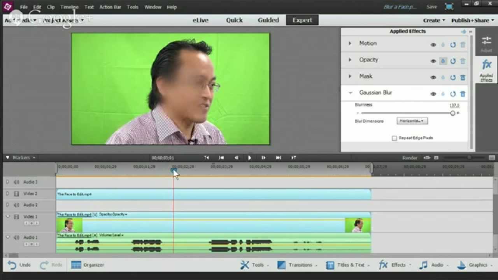Delete the Gaussian Blur effect

(463, 94)
